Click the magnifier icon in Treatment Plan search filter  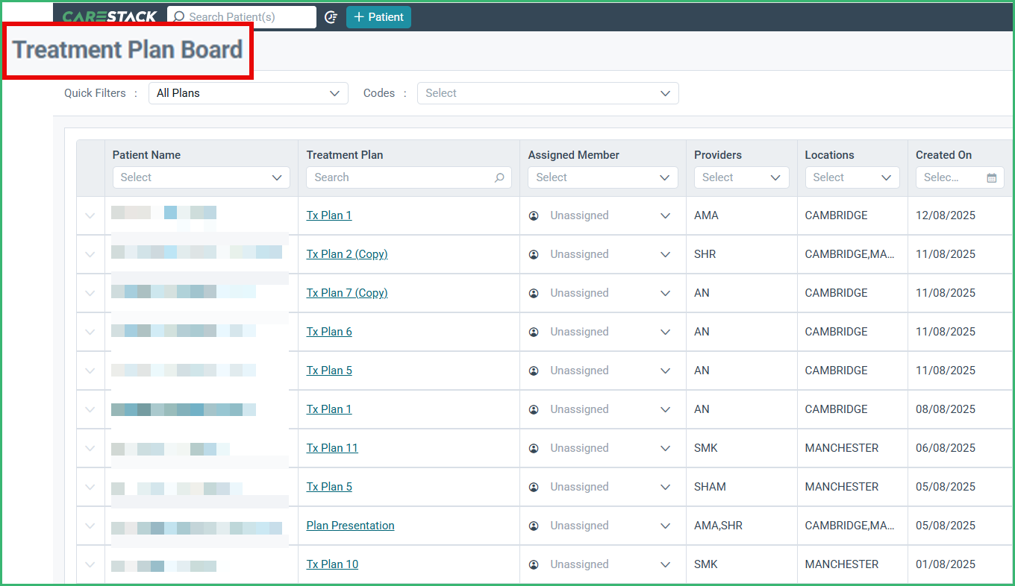tap(499, 177)
